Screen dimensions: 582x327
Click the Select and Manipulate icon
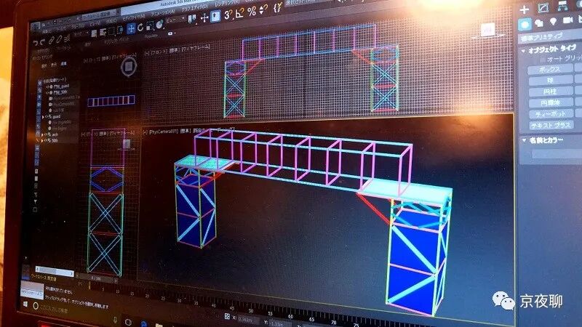pyautogui.click(x=204, y=17)
